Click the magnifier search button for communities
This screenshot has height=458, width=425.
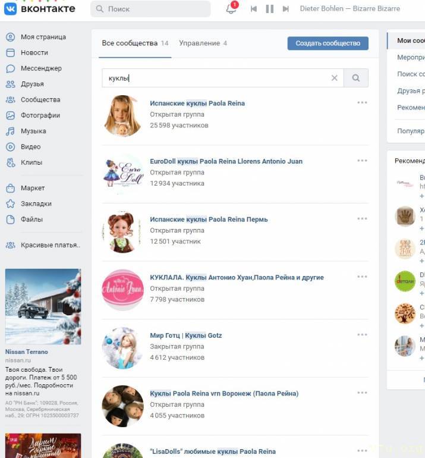[x=356, y=78]
